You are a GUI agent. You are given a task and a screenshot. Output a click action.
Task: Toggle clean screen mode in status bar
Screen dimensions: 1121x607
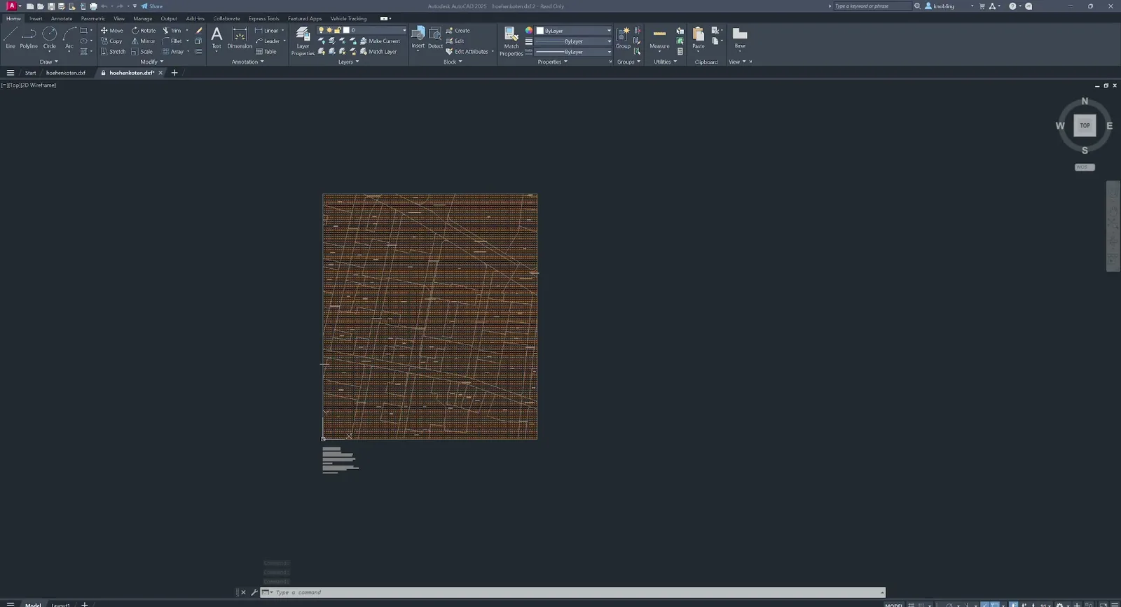[x=1103, y=605]
